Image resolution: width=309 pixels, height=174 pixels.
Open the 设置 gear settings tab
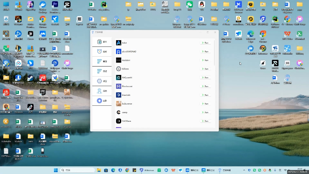102,81
